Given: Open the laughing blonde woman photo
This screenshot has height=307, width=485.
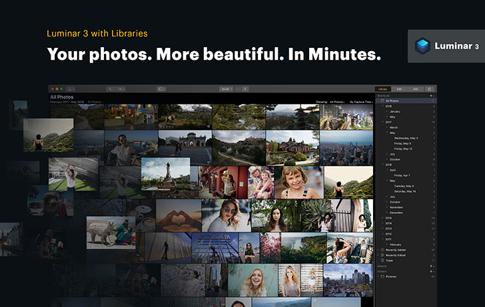Looking at the screenshot, I should [x=252, y=280].
